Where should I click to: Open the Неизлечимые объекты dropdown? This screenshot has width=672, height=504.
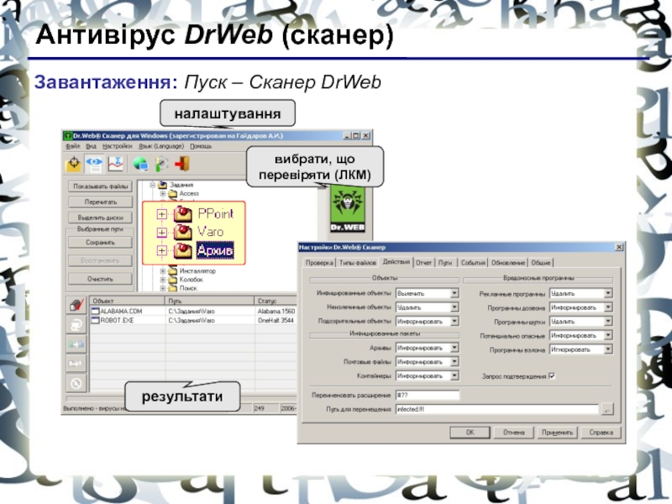tap(454, 307)
